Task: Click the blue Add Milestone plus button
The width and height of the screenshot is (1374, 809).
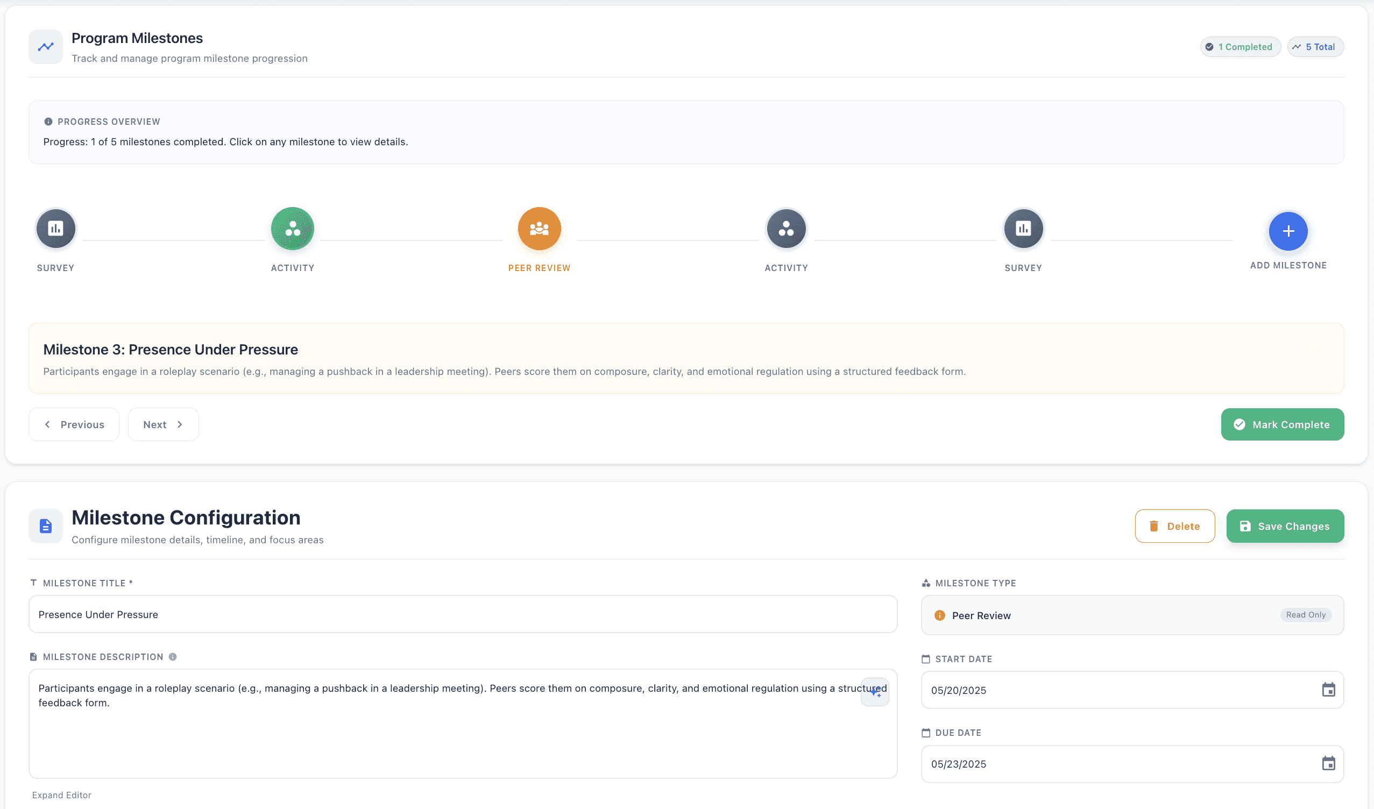Action: (1288, 231)
